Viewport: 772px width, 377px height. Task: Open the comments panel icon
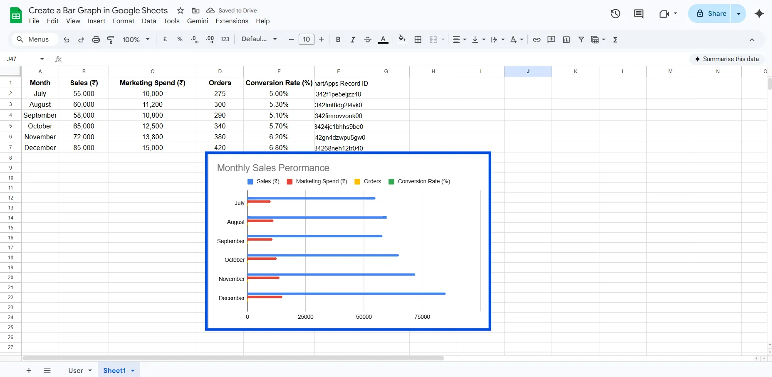tap(638, 14)
